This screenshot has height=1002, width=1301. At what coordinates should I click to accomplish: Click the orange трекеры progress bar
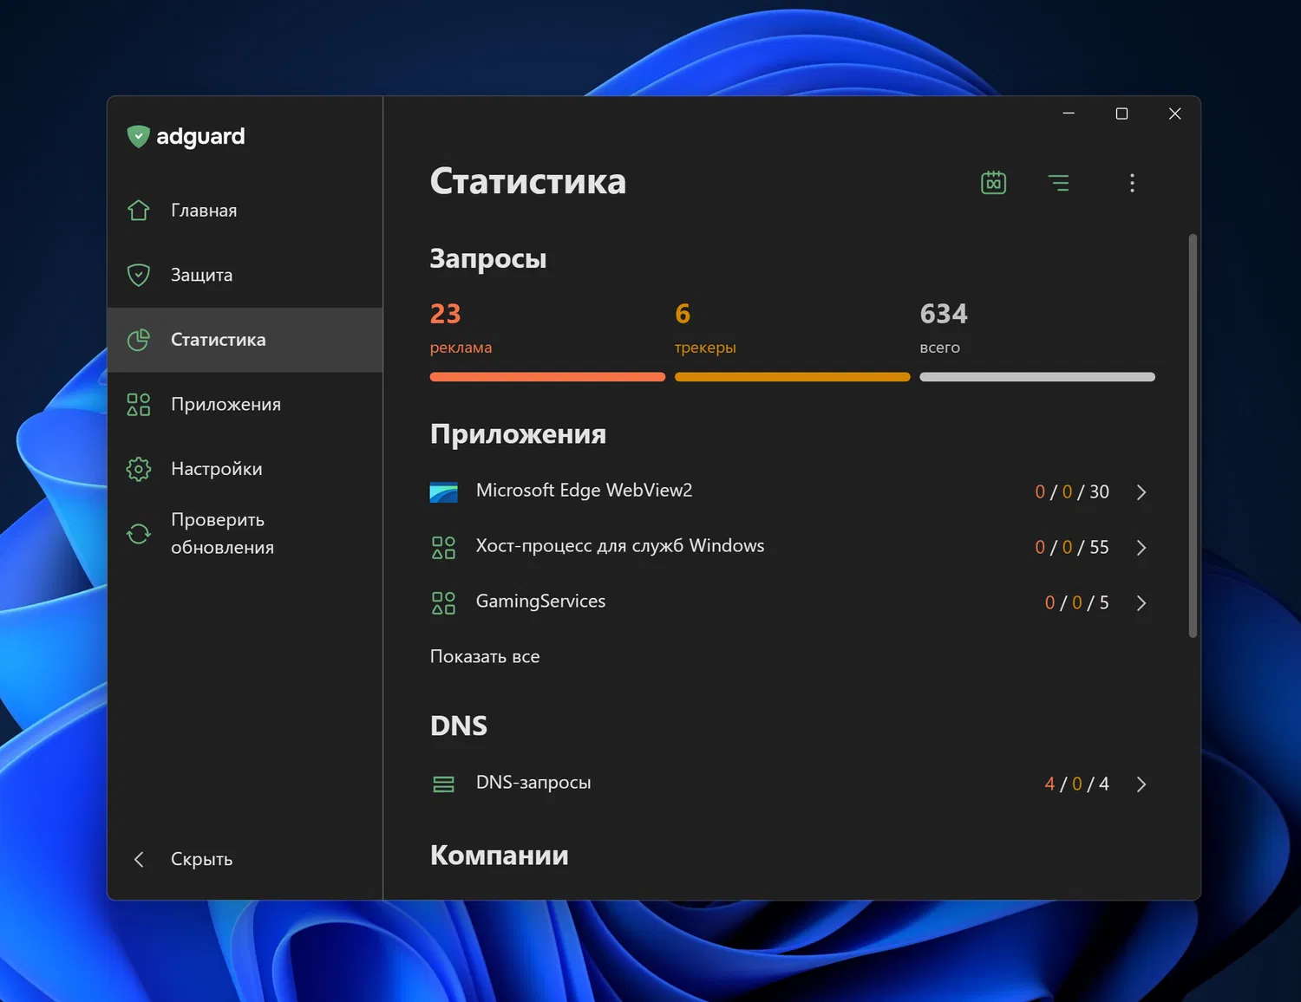[x=793, y=377]
